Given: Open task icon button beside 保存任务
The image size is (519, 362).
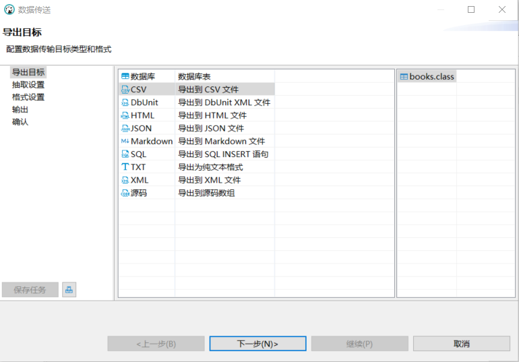Looking at the screenshot, I should (69, 290).
